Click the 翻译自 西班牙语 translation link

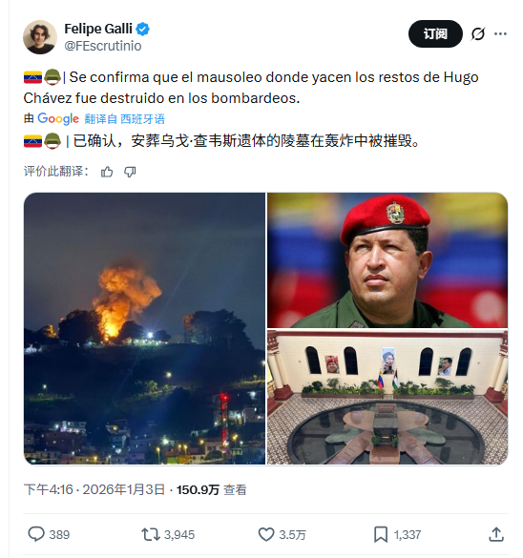coord(125,119)
